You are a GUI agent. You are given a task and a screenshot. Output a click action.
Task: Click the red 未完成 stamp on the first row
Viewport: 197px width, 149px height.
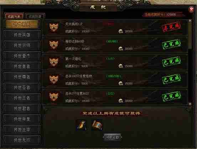172,27
